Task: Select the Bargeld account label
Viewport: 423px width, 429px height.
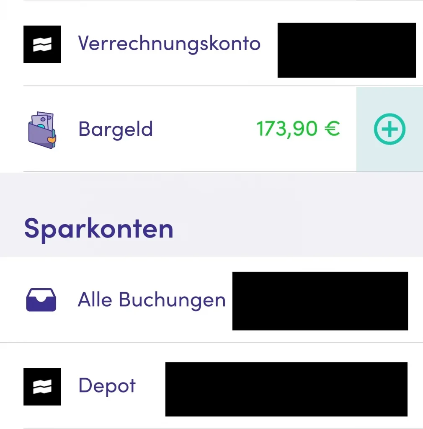Action: 115,129
